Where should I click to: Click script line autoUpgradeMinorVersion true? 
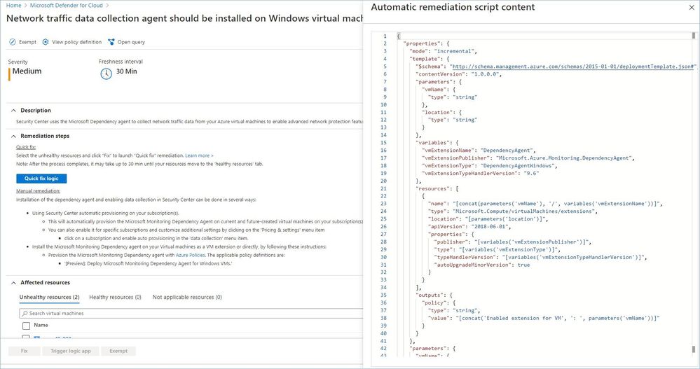point(482,265)
